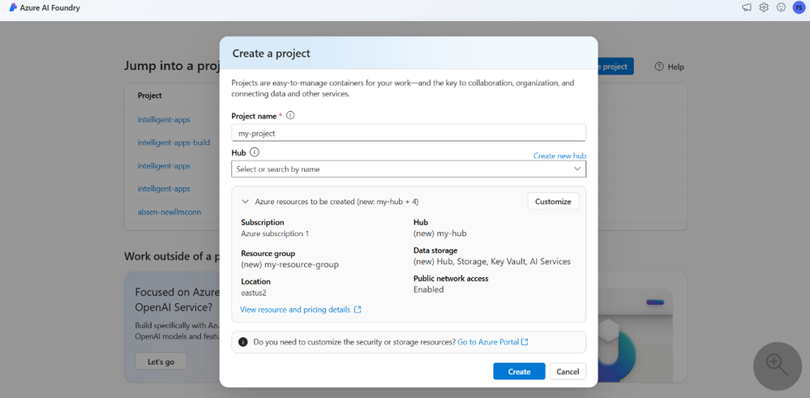
Task: Click external link icon after Azure Portal
Action: (525, 342)
